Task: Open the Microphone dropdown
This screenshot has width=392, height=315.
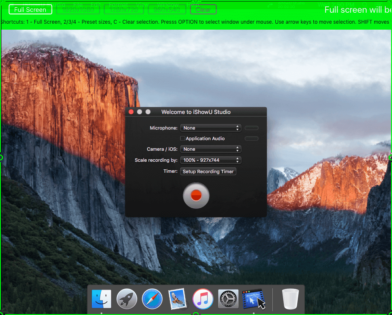Action: 211,128
